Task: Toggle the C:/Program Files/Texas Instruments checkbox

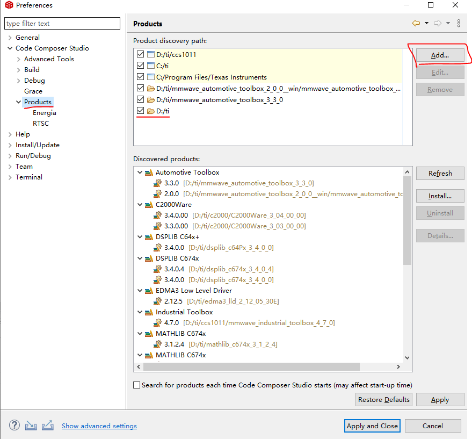Action: [140, 76]
